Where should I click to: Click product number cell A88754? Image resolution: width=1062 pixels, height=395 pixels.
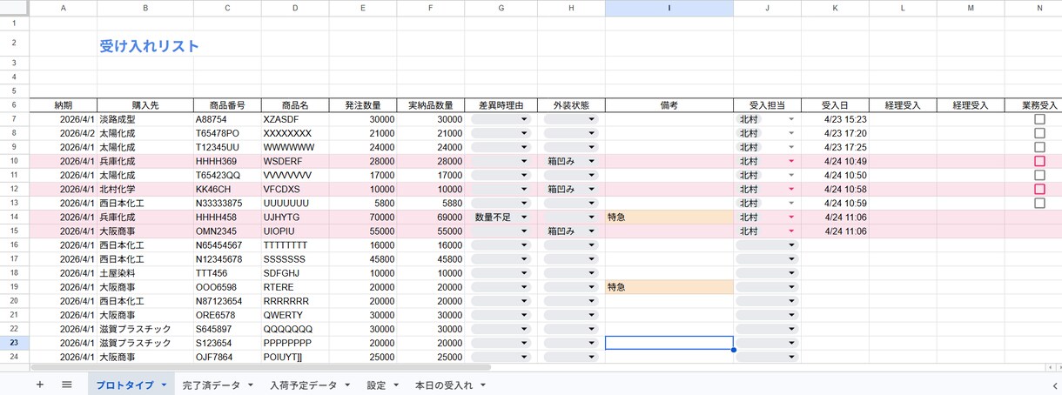coord(227,119)
